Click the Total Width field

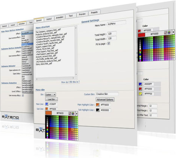tap(112, 38)
